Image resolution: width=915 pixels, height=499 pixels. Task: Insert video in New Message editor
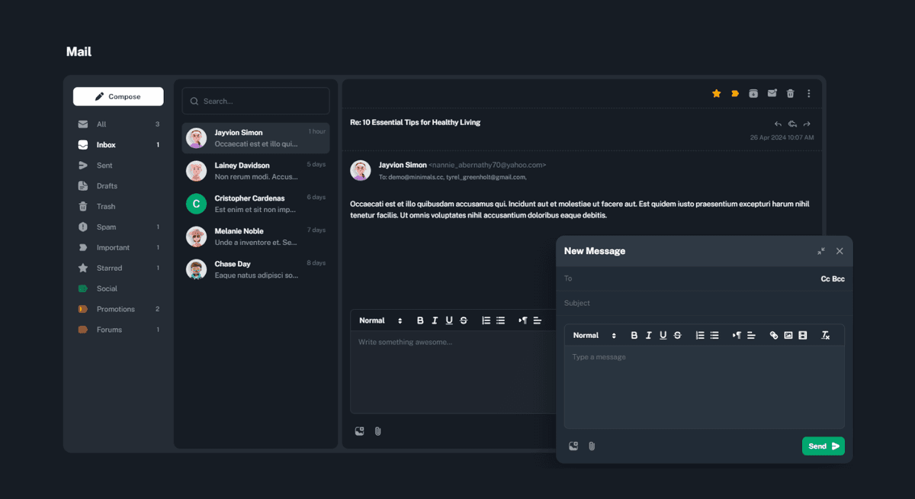(802, 336)
